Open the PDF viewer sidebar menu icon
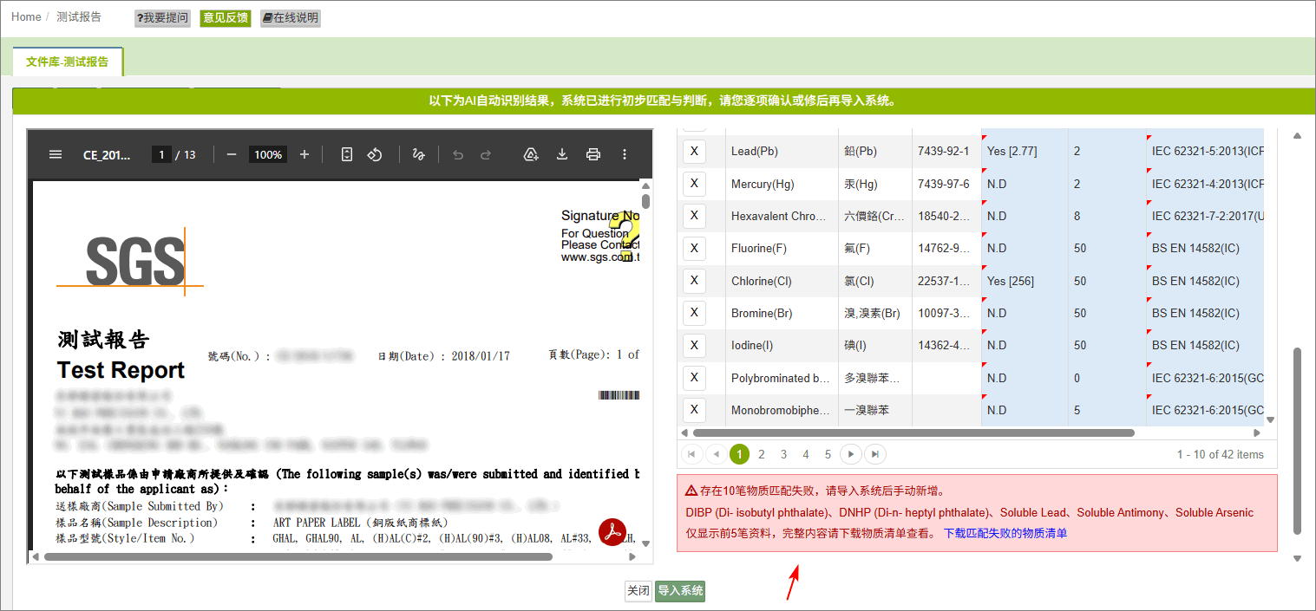 pyautogui.click(x=56, y=154)
